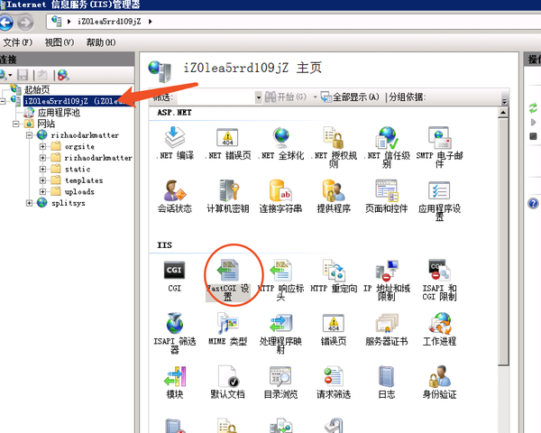
Task: Open the .NET 授权规则 feature
Action: [334, 147]
